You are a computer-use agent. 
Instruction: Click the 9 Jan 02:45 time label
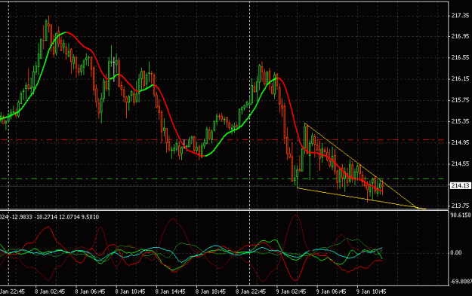click(x=291, y=291)
